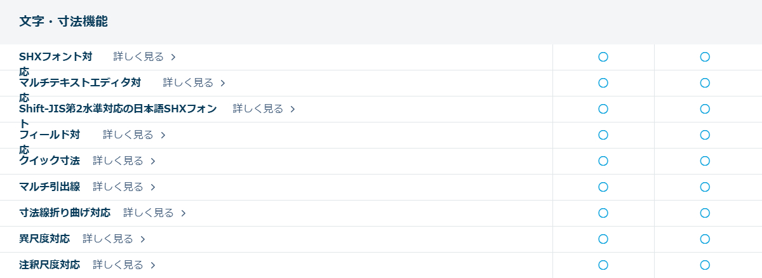762x278 pixels.
Task: Open 詳しく見る link for 異尺度対応
Action: pos(108,239)
